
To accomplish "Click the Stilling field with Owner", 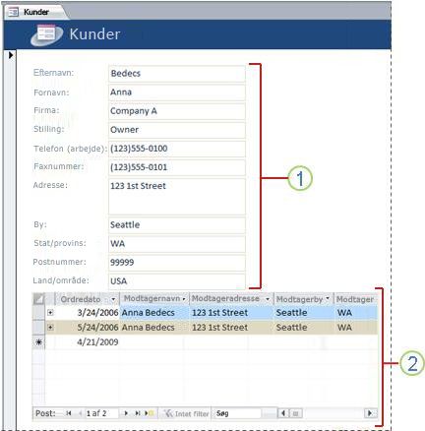I will click(177, 130).
